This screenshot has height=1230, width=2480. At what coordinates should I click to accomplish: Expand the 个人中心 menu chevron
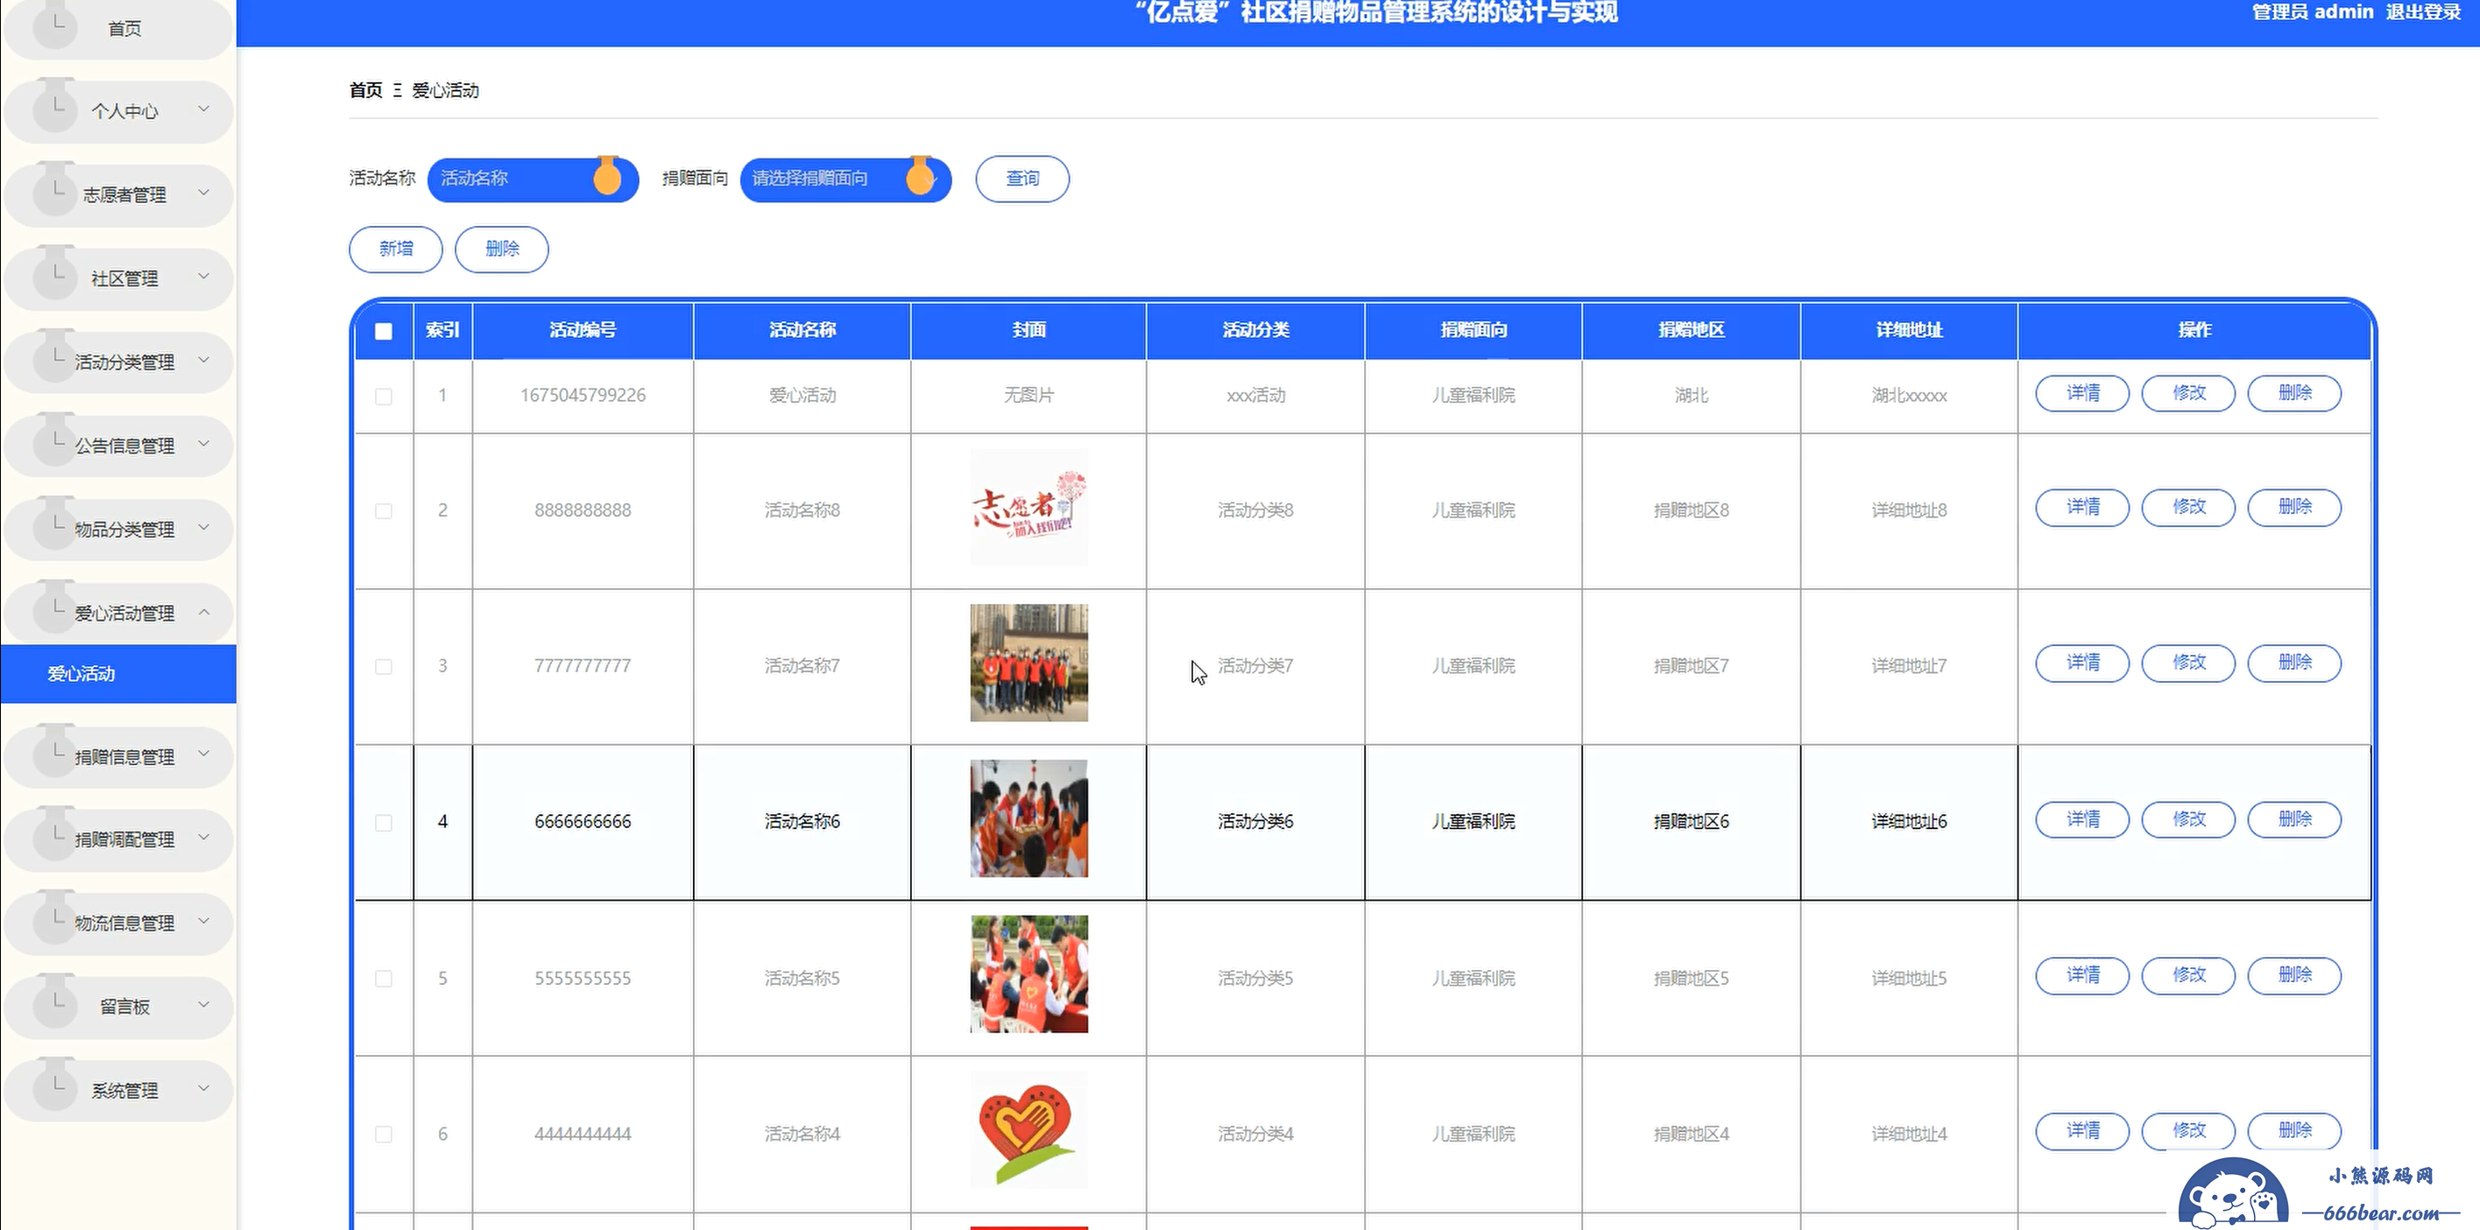[204, 109]
